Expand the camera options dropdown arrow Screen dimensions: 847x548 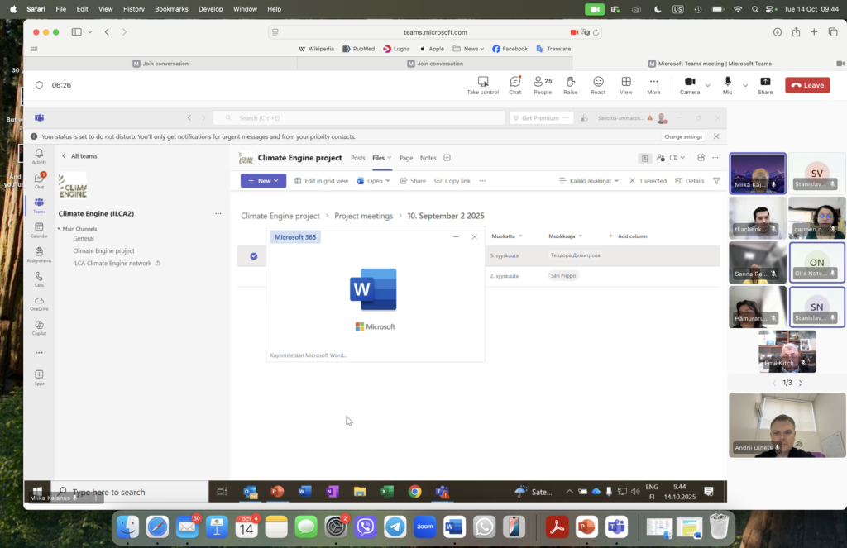coord(708,85)
